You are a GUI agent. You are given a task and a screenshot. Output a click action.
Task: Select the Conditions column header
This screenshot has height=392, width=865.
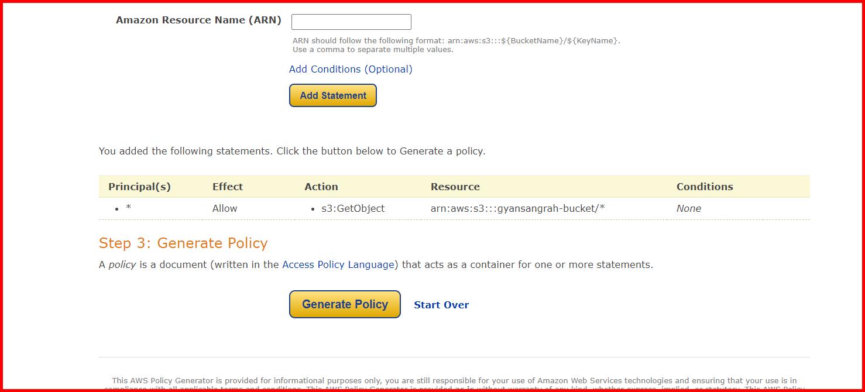coord(705,186)
